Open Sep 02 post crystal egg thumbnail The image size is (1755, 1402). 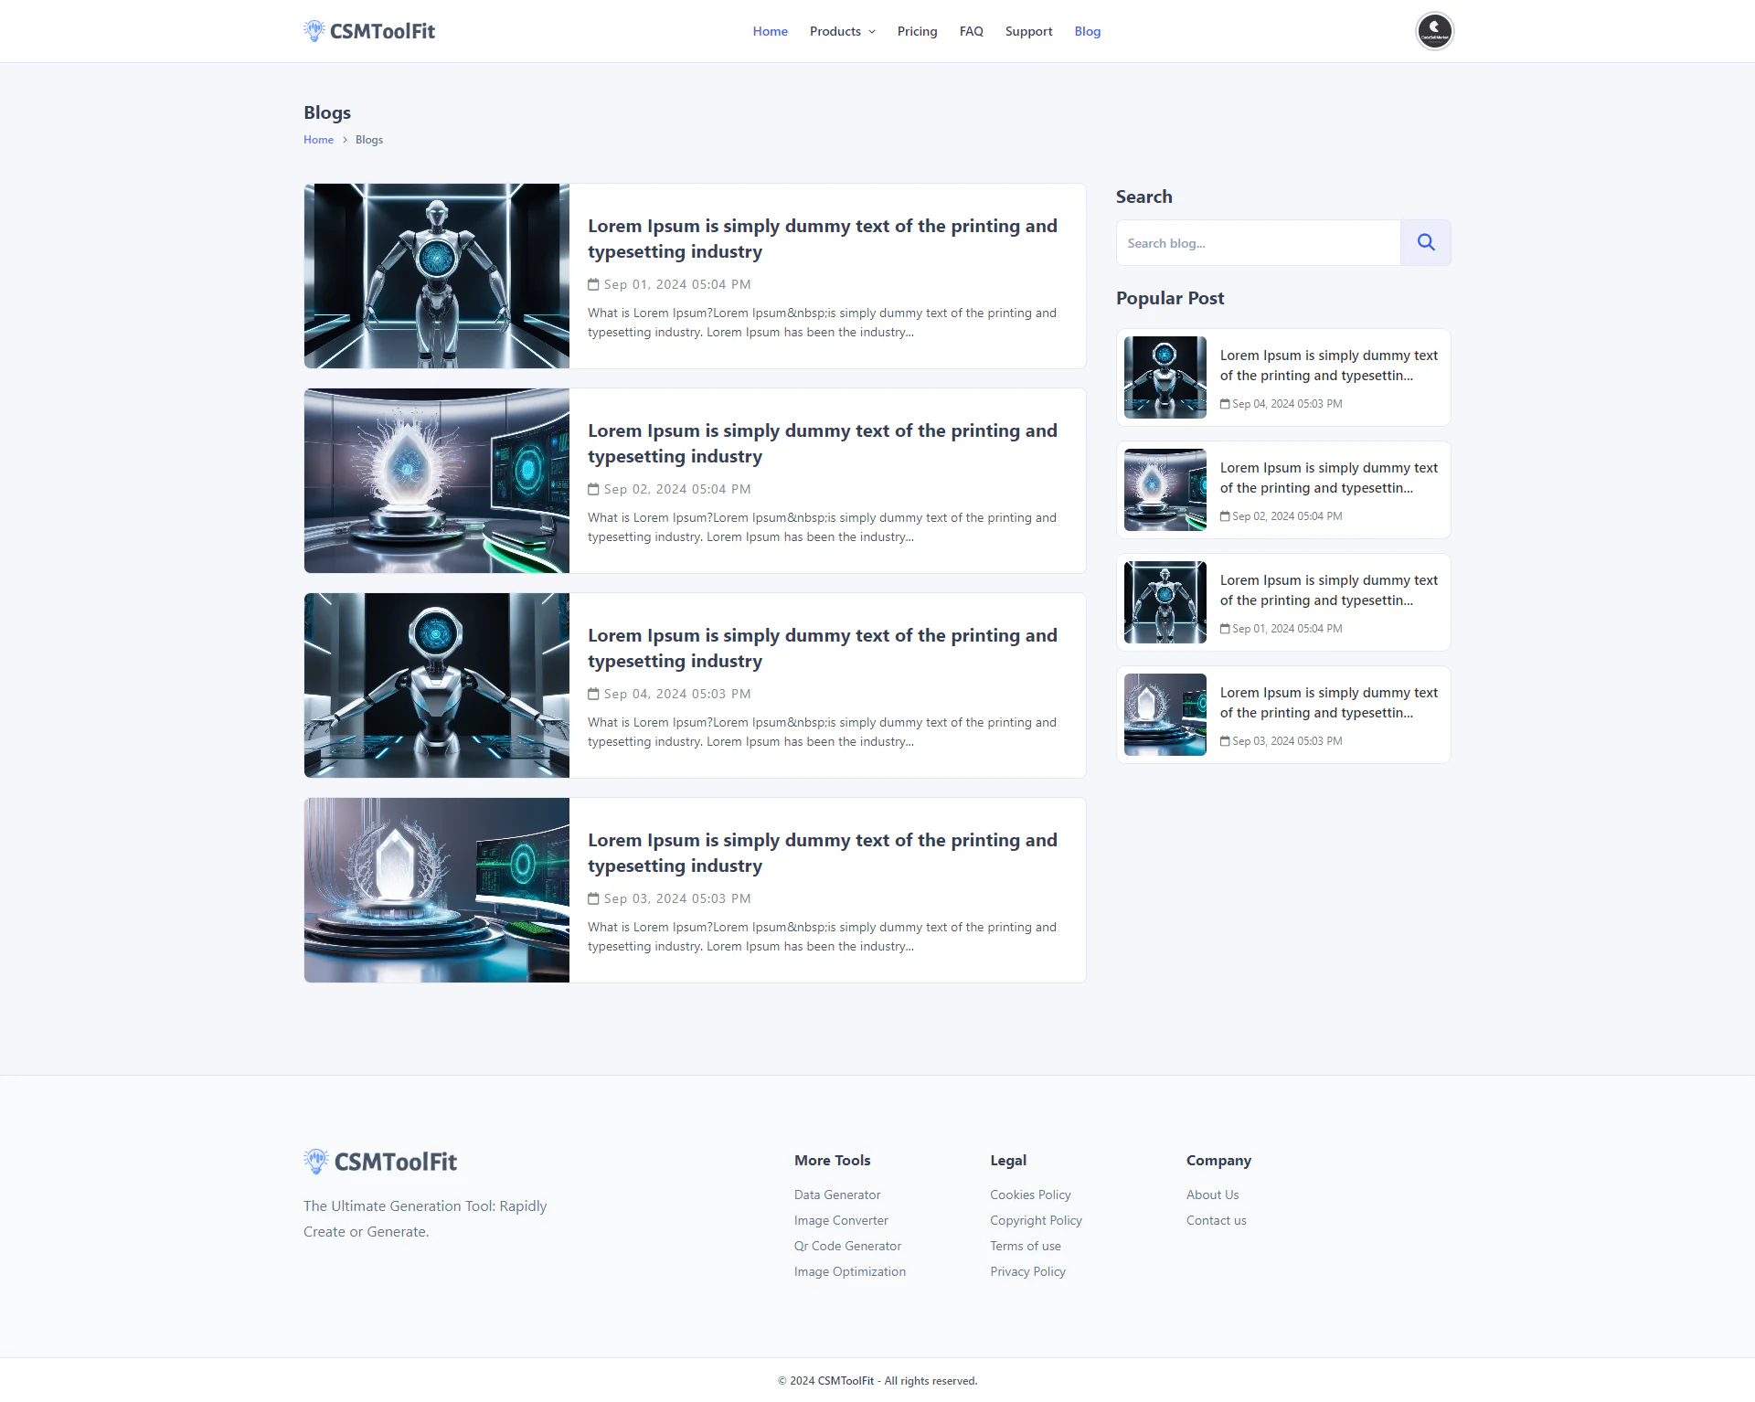pos(437,481)
